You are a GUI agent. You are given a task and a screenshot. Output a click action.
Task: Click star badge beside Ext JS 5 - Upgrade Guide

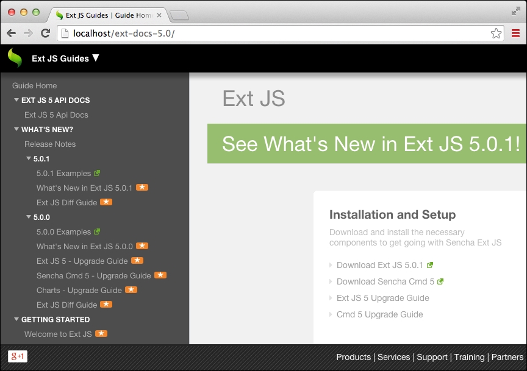(x=137, y=260)
